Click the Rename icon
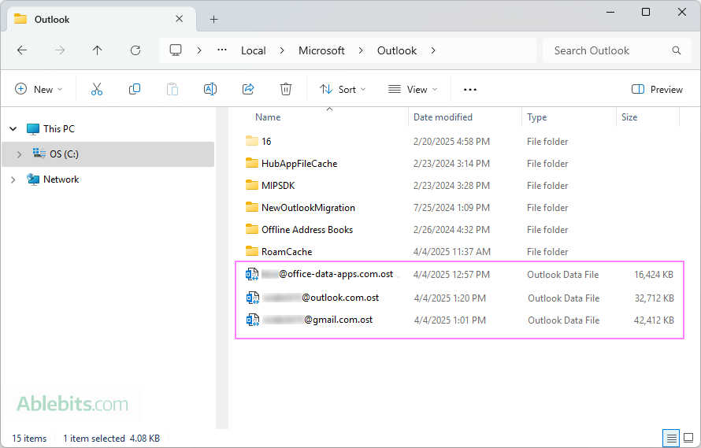 [210, 89]
